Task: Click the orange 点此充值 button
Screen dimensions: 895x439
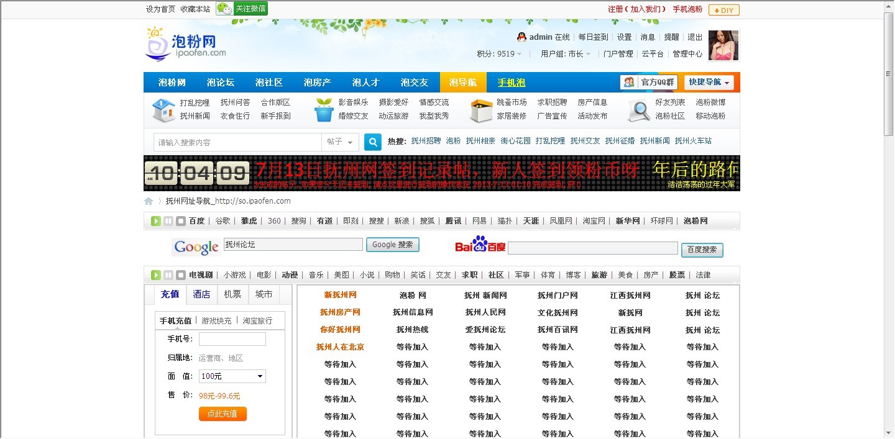Action: [x=223, y=414]
